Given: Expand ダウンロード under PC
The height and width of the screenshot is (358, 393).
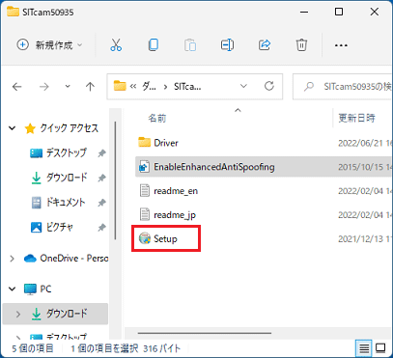Looking at the screenshot, I should 18,314.
